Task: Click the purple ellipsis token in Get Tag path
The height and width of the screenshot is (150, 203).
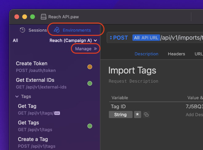Action: pos(57,113)
